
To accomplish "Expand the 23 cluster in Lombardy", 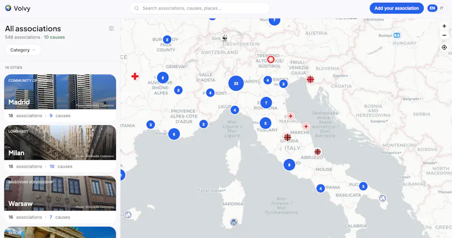I will [x=236, y=83].
